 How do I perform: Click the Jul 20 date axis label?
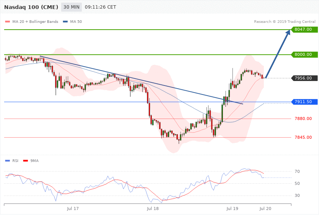point(265,208)
